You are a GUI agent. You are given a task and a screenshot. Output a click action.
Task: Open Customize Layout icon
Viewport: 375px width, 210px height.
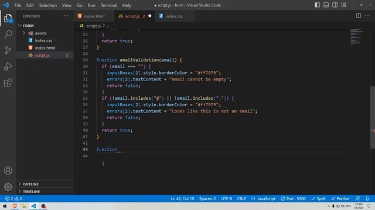pos(344,5)
